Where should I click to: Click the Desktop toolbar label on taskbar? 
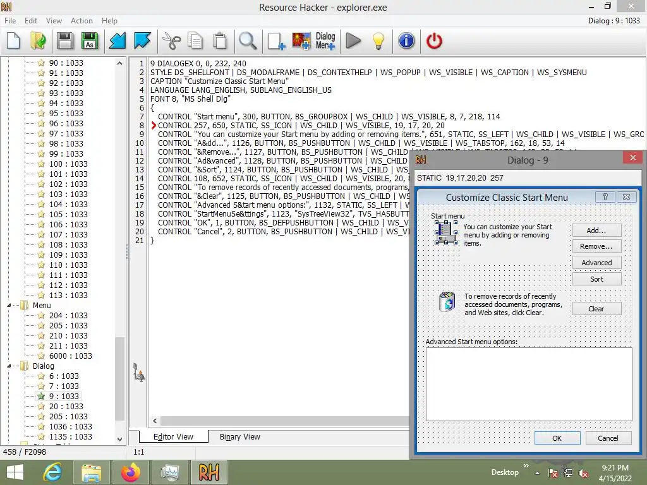click(x=505, y=472)
